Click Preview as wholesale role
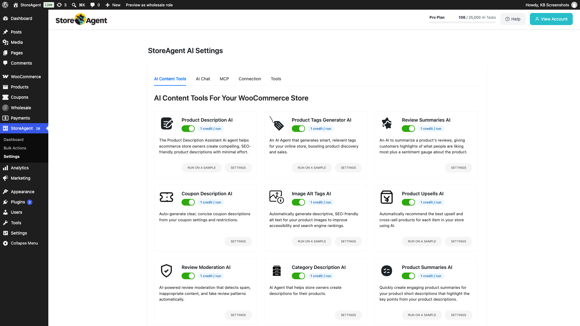The image size is (580, 326). pyautogui.click(x=149, y=5)
